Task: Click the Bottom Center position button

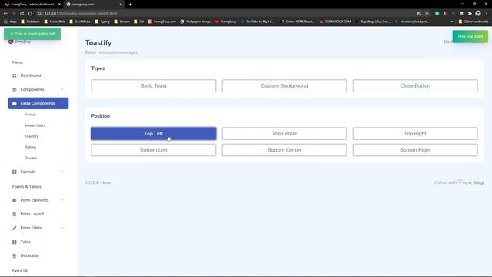Action: coord(284,150)
